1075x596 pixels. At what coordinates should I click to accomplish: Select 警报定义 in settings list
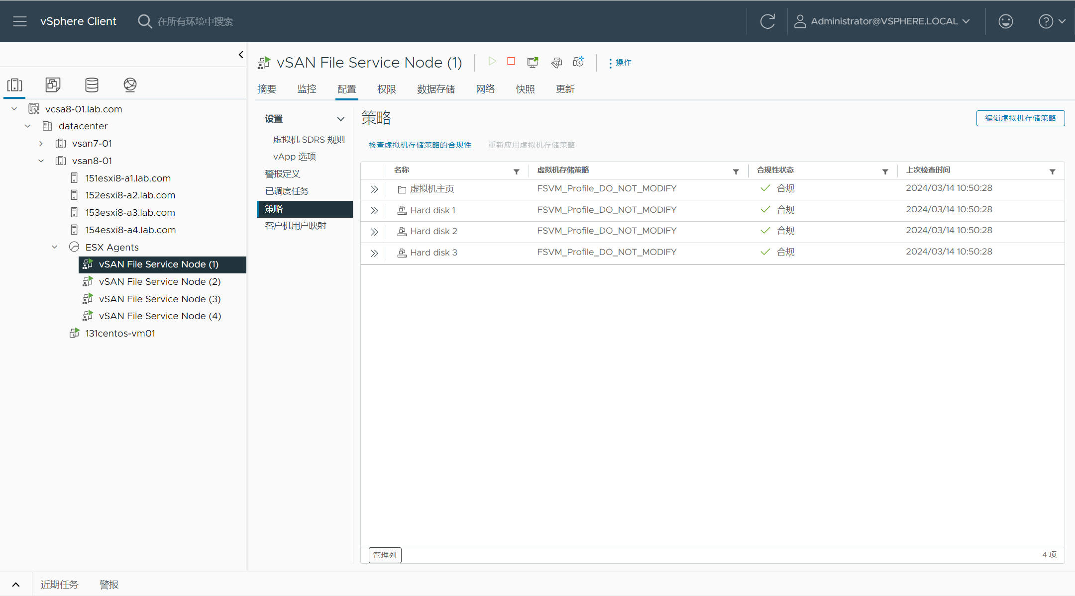tap(282, 174)
